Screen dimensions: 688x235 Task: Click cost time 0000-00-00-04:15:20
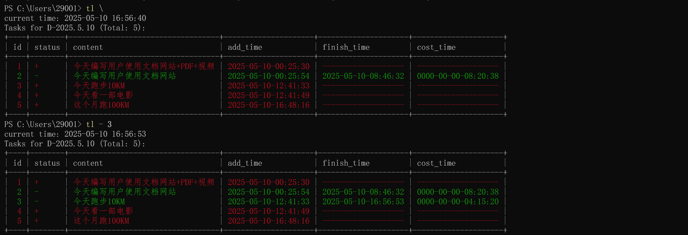point(458,202)
